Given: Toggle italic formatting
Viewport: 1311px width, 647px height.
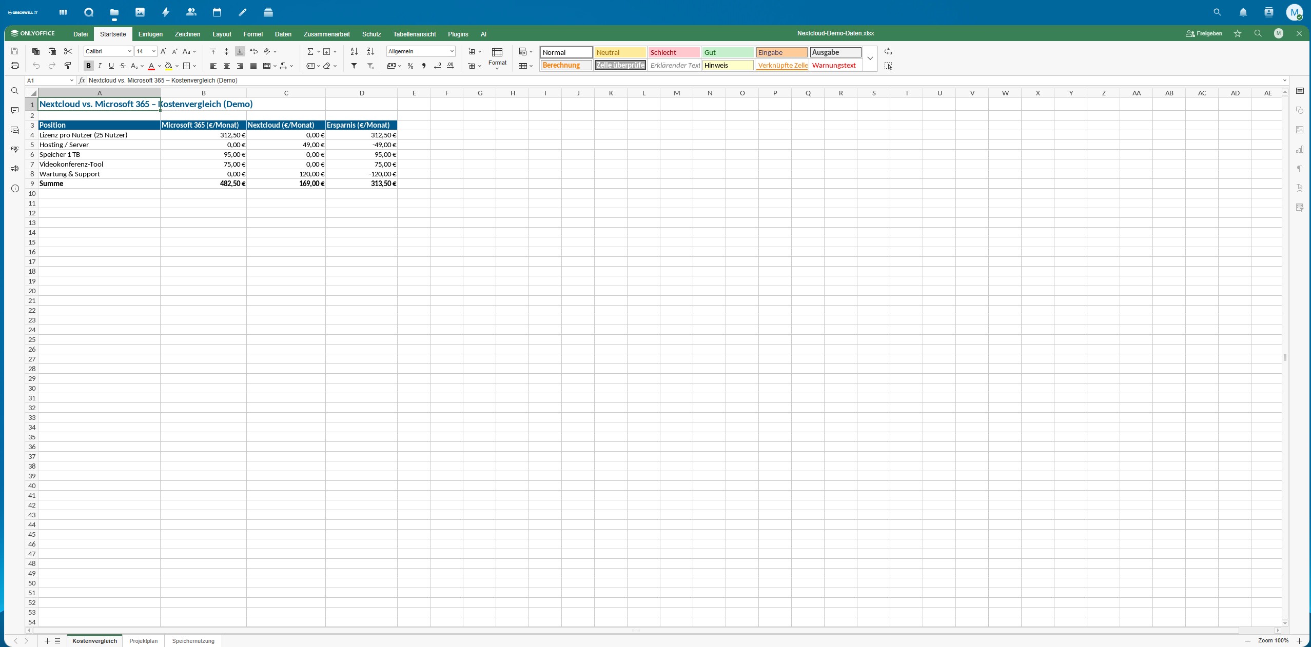Looking at the screenshot, I should tap(100, 66).
